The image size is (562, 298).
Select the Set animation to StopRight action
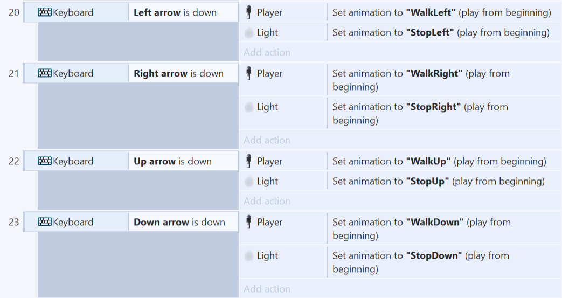point(443,113)
